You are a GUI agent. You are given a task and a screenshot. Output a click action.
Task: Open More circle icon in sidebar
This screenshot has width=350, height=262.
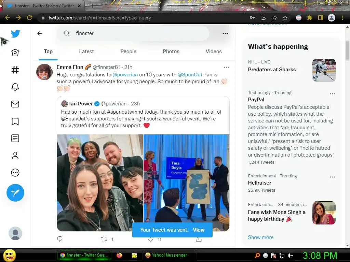[x=15, y=173]
